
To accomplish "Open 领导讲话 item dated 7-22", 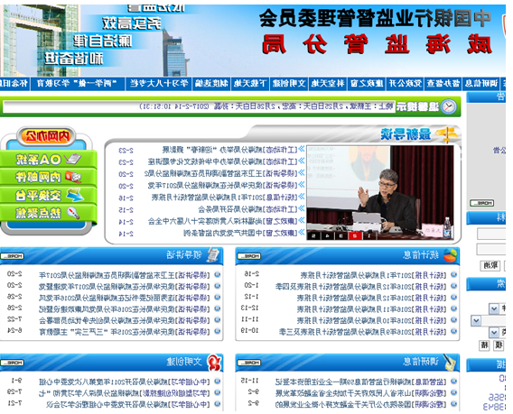I will [x=125, y=320].
